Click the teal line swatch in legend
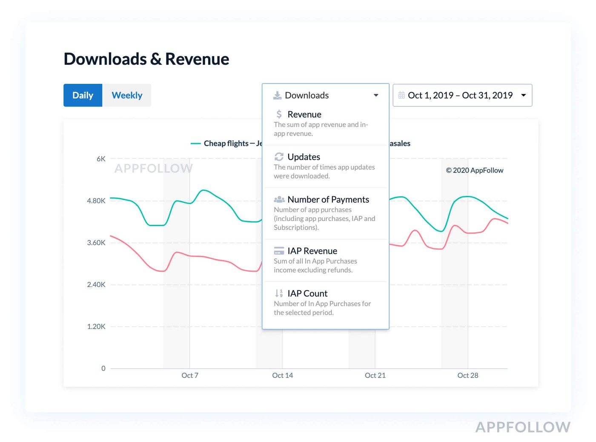The height and width of the screenshot is (442, 596). (x=196, y=144)
